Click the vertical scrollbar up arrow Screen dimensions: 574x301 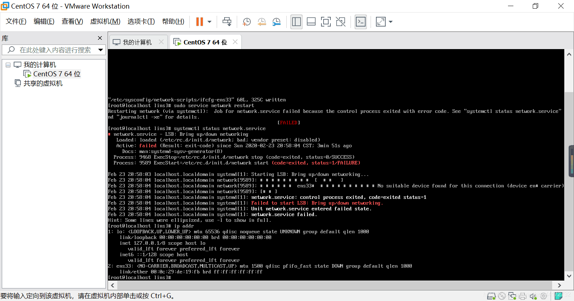point(569,54)
